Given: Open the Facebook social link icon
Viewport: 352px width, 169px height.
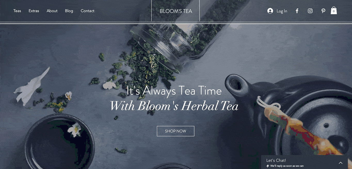Looking at the screenshot, I should tap(297, 11).
